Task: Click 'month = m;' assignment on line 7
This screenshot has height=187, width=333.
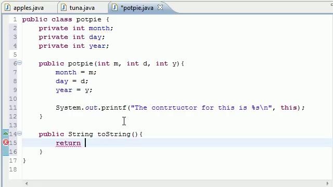Action: pos(76,72)
